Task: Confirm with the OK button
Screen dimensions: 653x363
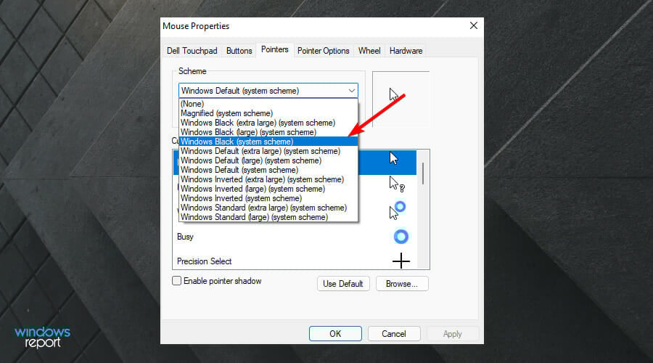Action: pos(335,334)
